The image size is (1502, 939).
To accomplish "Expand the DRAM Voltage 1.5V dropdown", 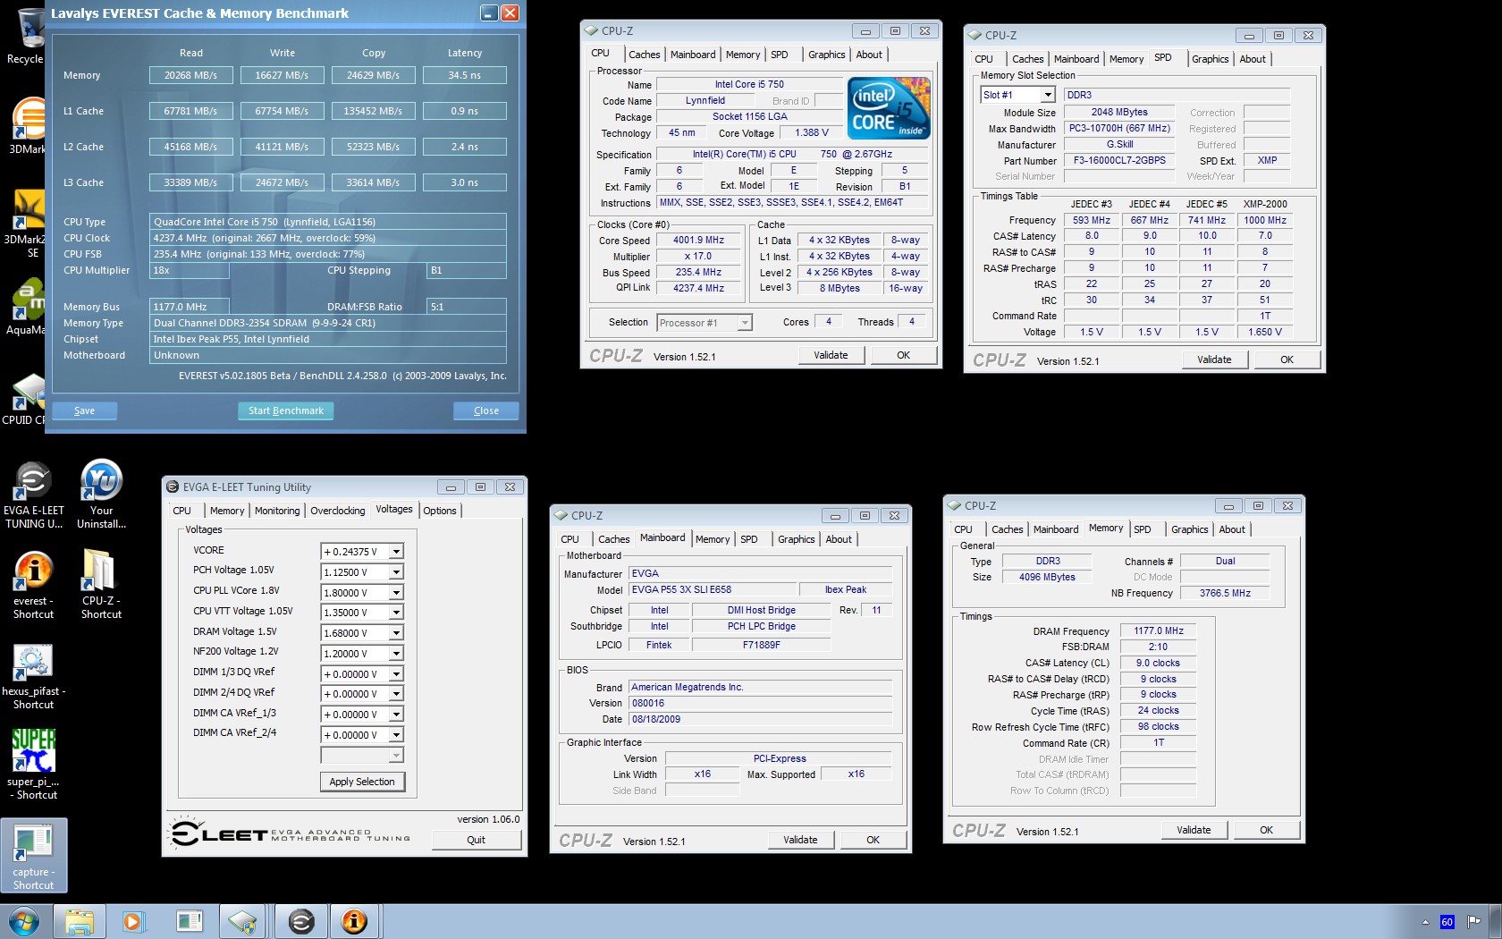I will click(x=396, y=633).
